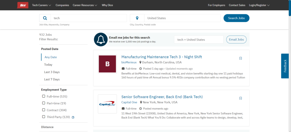Open Senior Software Engineer, Back End link

[162, 97]
